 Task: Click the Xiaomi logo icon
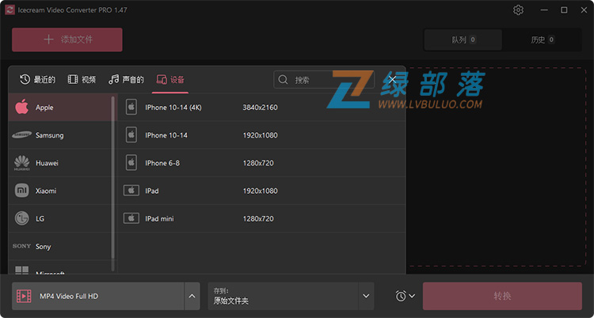pyautogui.click(x=22, y=191)
